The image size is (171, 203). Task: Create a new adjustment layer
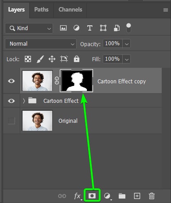coord(107,196)
